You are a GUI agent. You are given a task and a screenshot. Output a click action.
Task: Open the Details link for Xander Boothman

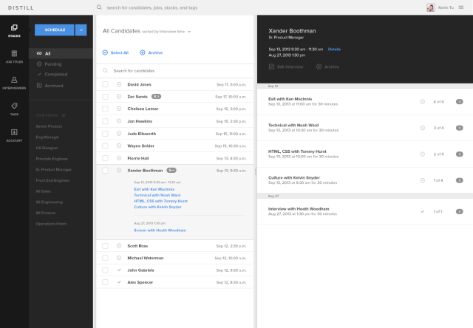[334, 49]
